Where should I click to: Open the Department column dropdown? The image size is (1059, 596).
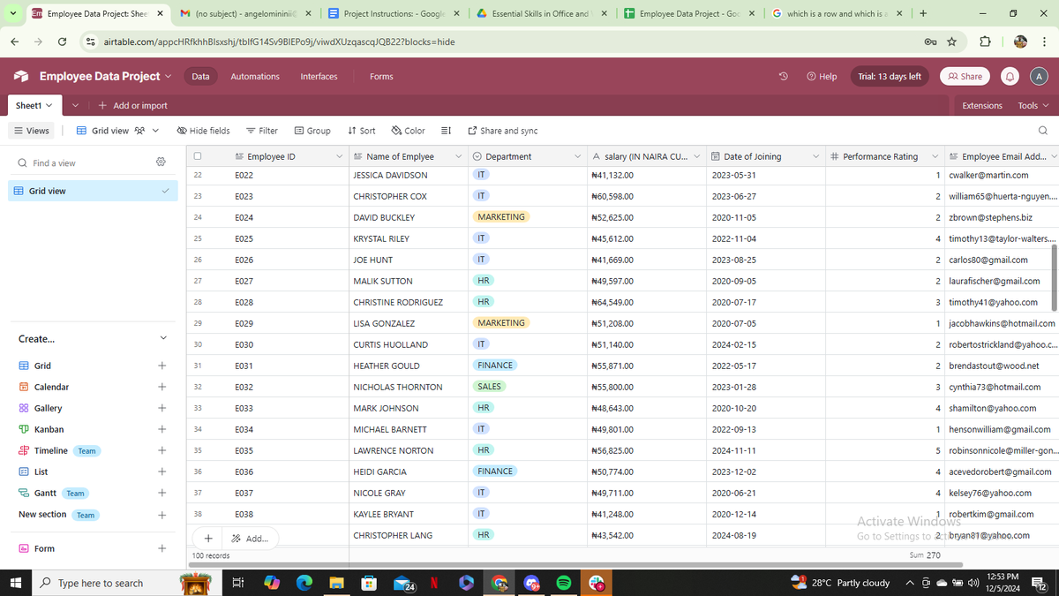pos(578,156)
